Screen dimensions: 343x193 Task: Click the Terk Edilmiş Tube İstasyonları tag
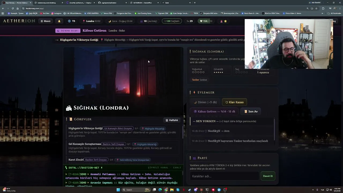click(x=133, y=160)
